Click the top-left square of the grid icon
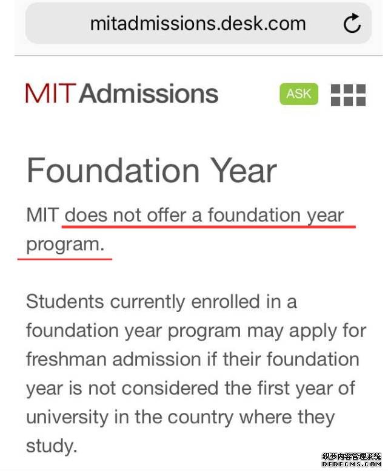This screenshot has width=388, height=473. point(335,89)
